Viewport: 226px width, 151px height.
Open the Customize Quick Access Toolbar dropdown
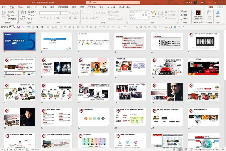183,27
